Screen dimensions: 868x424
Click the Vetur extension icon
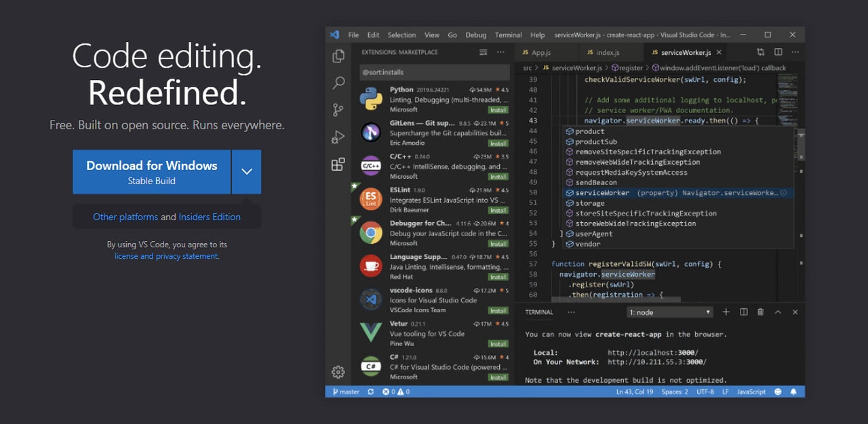pyautogui.click(x=371, y=333)
